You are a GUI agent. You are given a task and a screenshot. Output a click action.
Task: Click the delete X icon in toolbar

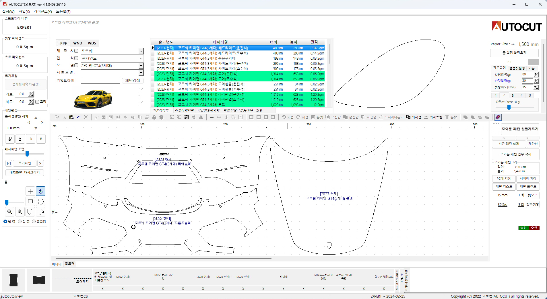click(x=86, y=117)
